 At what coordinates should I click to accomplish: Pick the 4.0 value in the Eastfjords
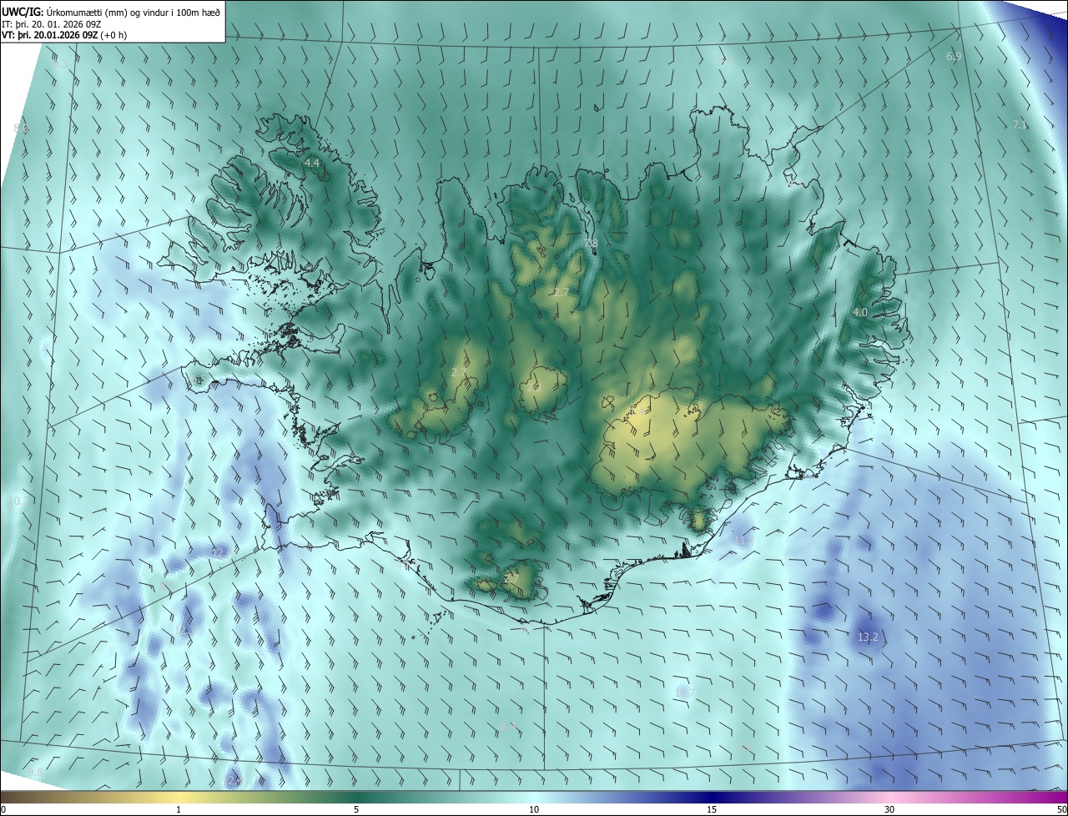tap(860, 312)
